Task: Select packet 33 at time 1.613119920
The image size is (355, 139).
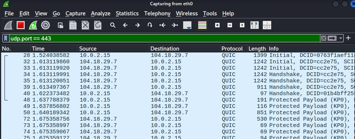Action: [178, 68]
